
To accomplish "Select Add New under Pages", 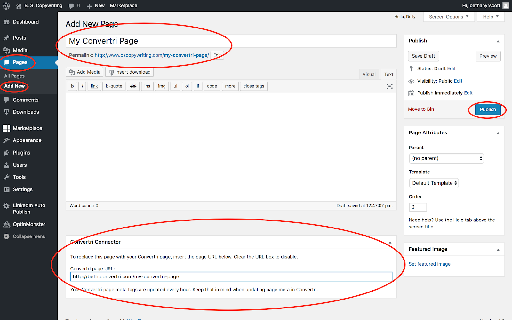I will pos(14,86).
